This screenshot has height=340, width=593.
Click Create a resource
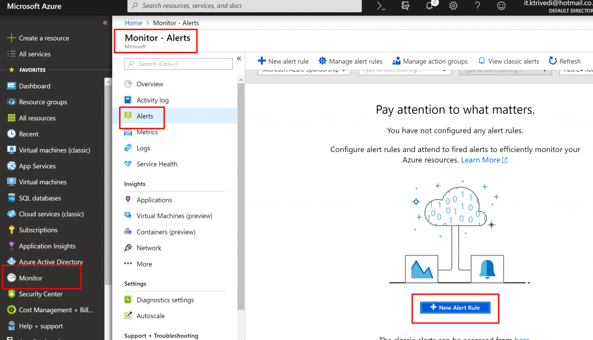(43, 38)
